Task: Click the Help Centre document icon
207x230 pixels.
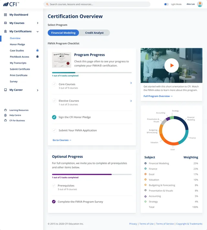Action: click(x=5, y=115)
